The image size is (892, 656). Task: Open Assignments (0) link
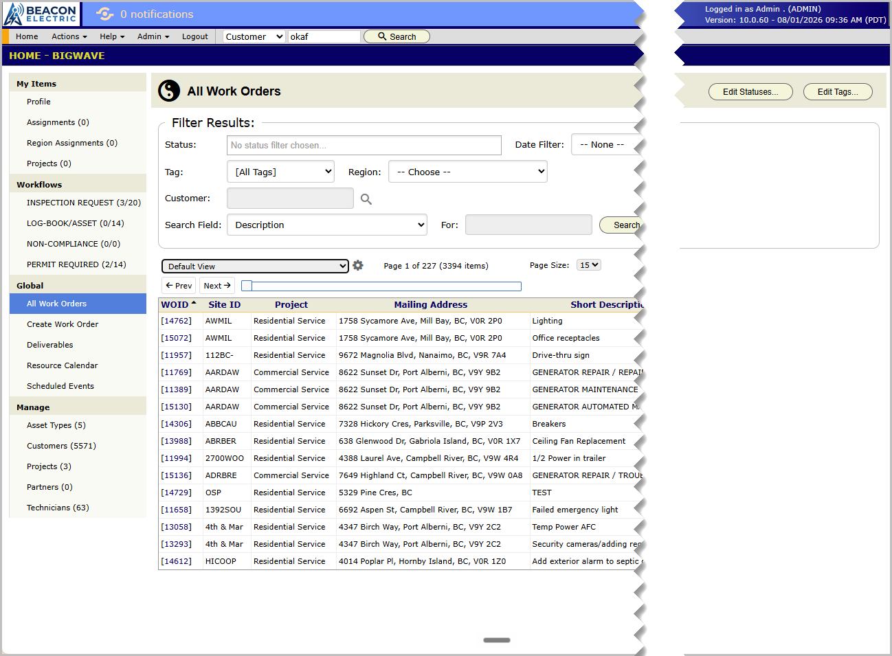58,122
